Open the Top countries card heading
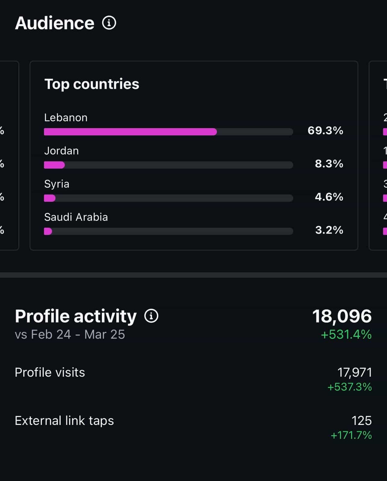Screen dimensions: 387x481 point(92,84)
